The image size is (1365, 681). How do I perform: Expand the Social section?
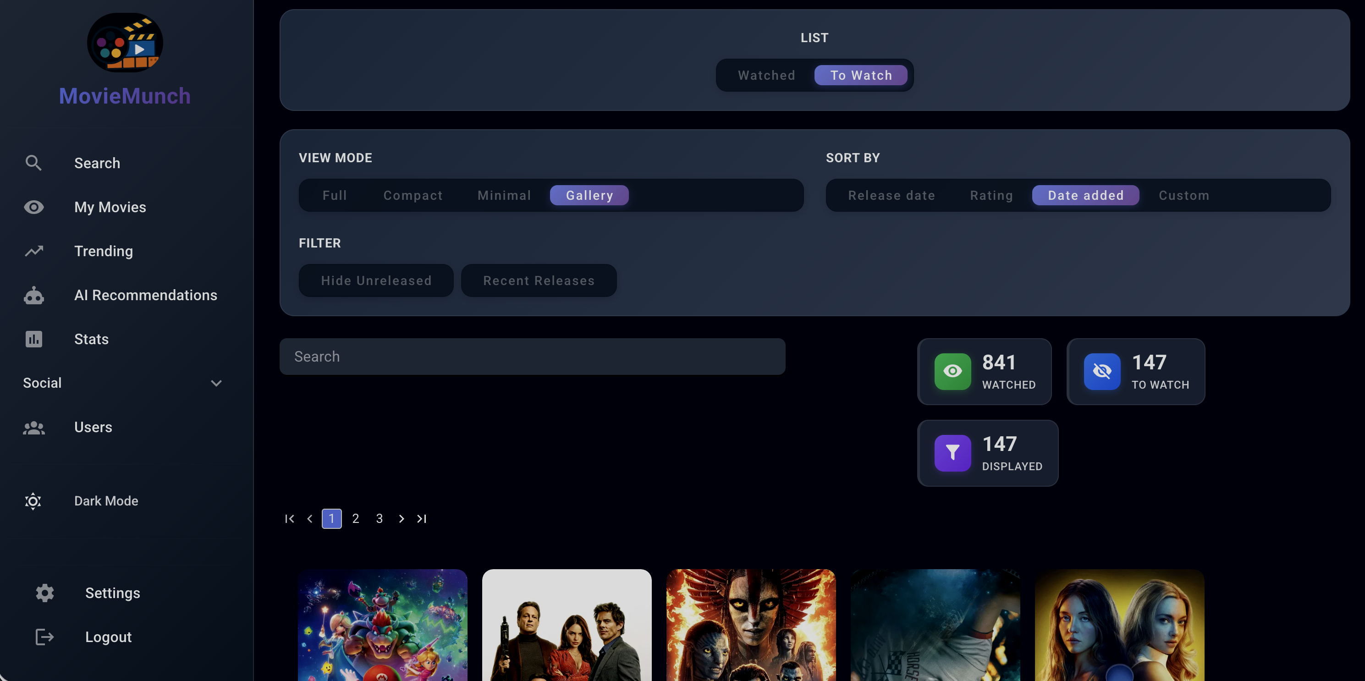click(x=216, y=383)
